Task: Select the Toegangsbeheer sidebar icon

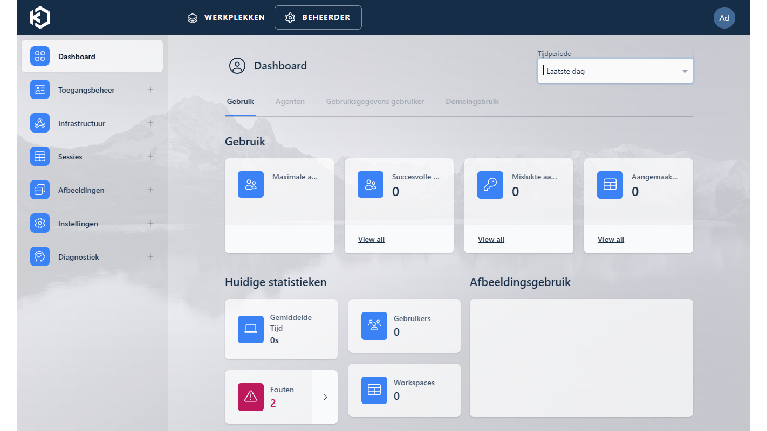Action: pyautogui.click(x=39, y=89)
